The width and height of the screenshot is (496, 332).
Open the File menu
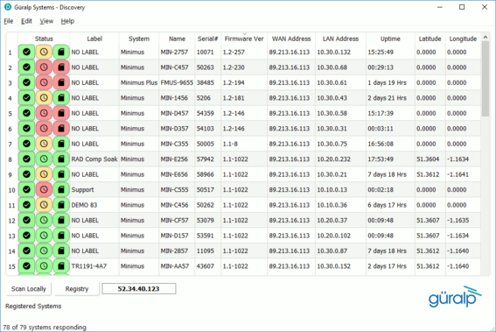(x=8, y=21)
